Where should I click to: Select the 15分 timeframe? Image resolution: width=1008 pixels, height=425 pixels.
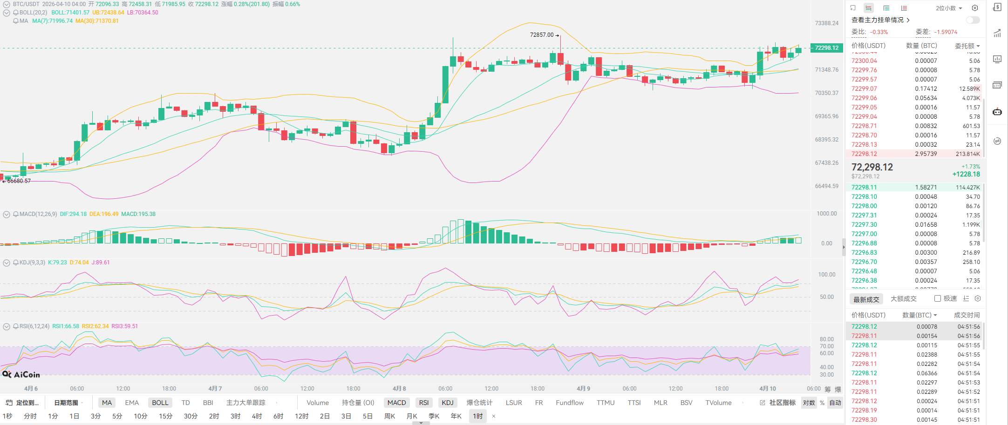[165, 416]
